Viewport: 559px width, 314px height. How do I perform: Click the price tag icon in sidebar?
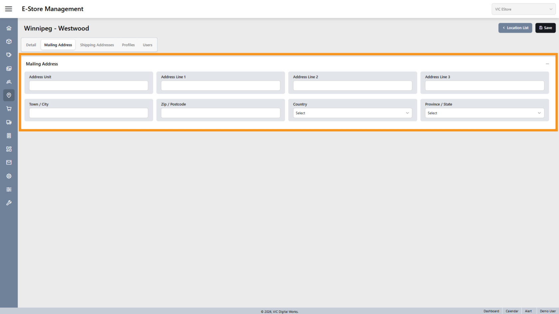9,55
